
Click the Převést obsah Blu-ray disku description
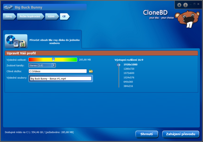(54, 41)
